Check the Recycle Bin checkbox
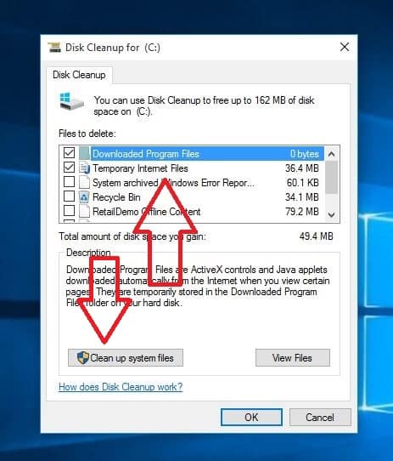This screenshot has width=393, height=461. click(x=69, y=196)
